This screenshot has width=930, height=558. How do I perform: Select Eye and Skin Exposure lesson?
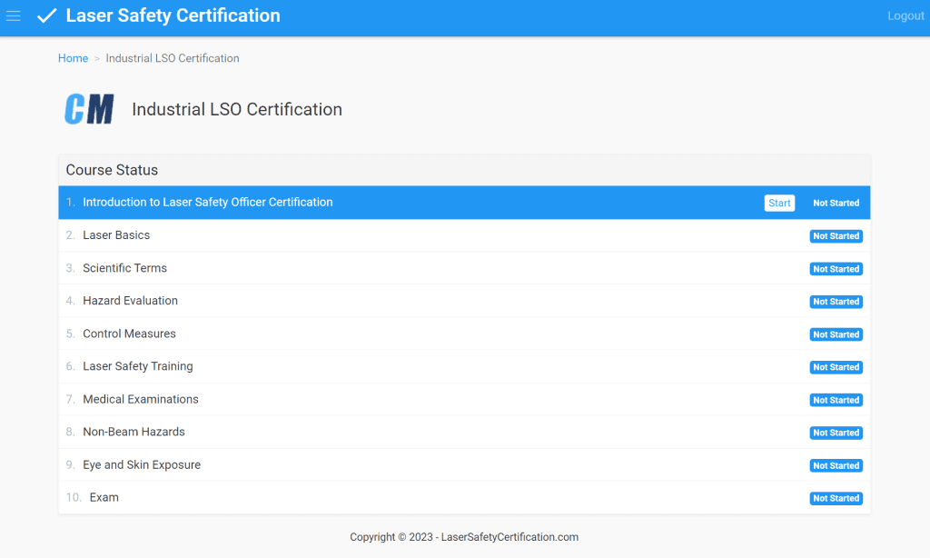click(x=142, y=464)
